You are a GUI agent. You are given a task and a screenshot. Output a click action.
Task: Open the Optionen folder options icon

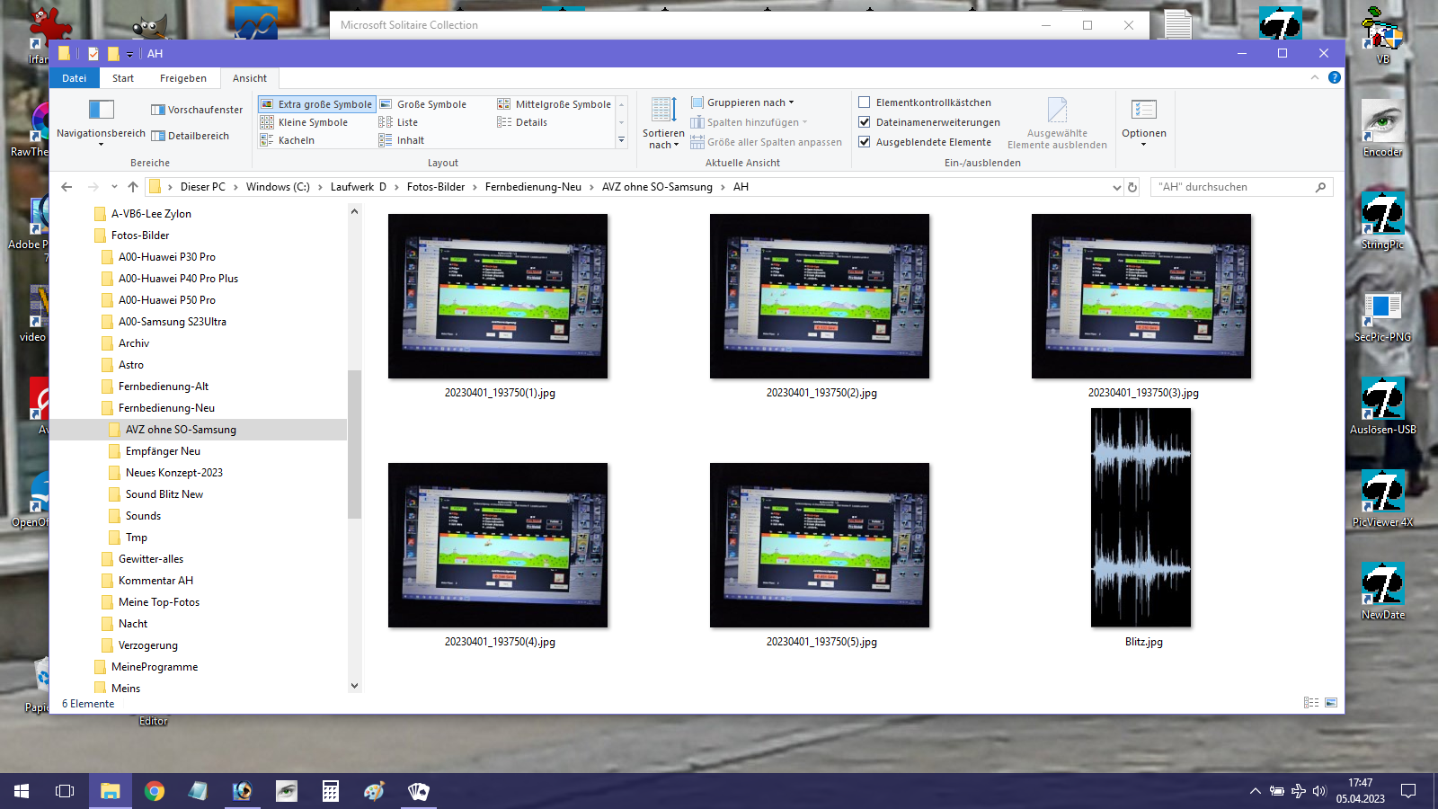[x=1143, y=111]
